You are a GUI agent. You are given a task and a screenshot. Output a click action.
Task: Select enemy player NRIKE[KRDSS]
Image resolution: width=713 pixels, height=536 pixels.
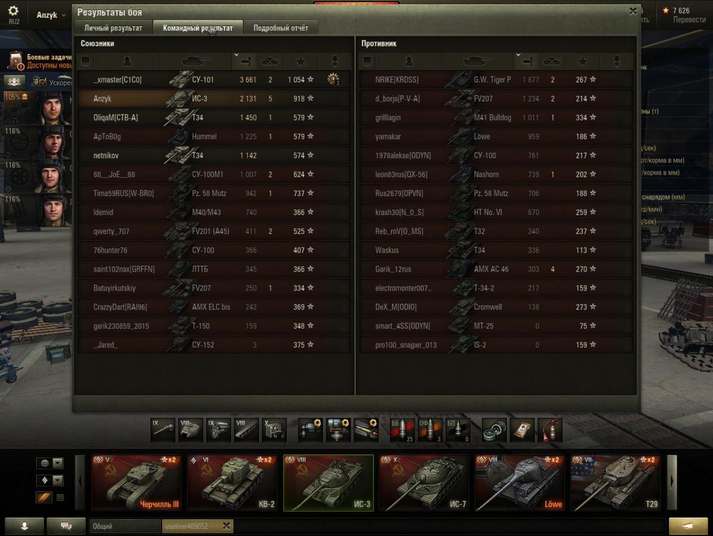[397, 80]
